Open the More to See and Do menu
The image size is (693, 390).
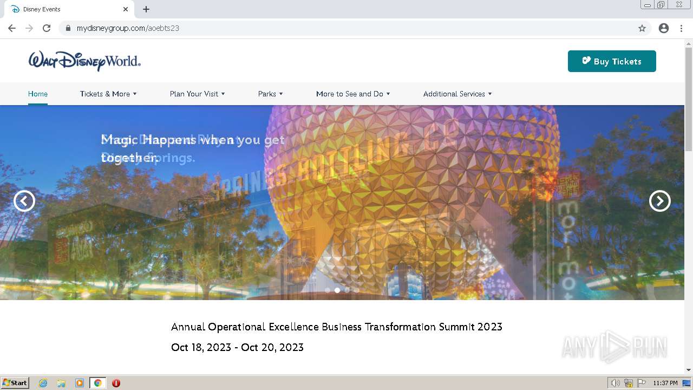pos(353,94)
